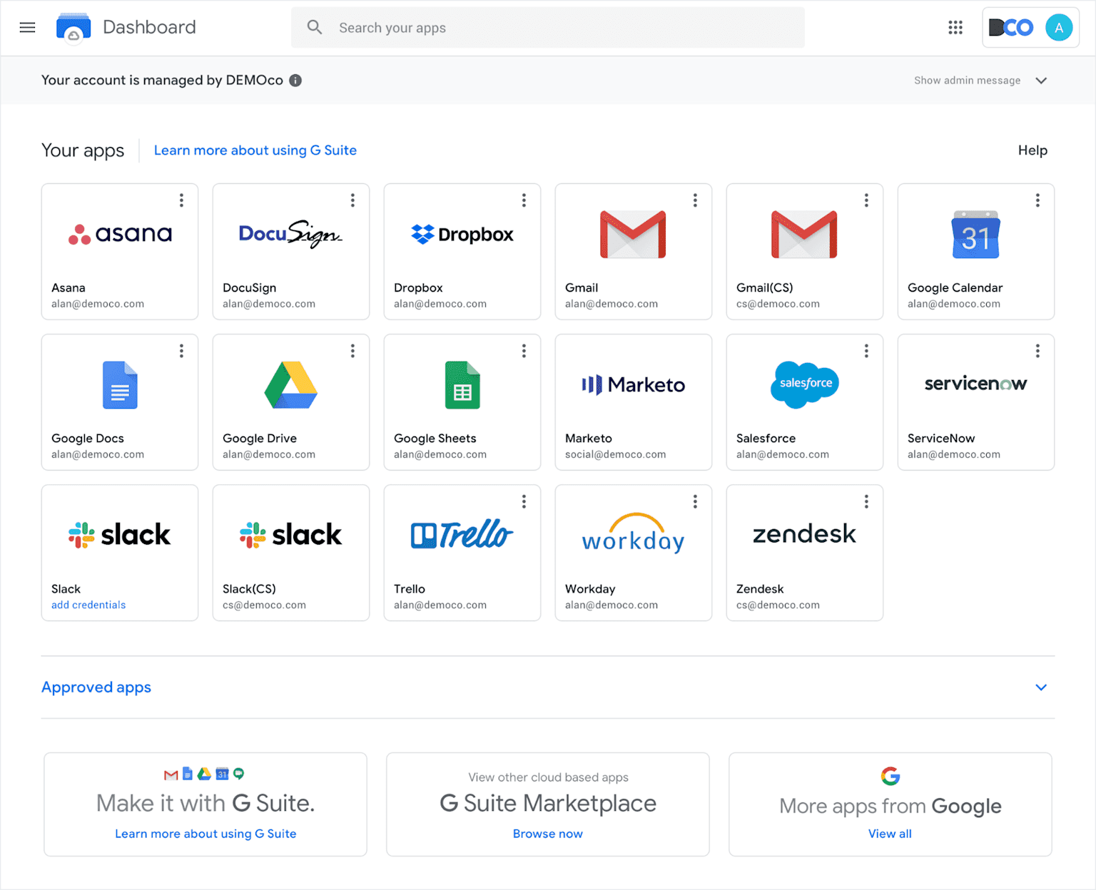Expand the Approved apps section
1096x890 pixels.
[1041, 687]
